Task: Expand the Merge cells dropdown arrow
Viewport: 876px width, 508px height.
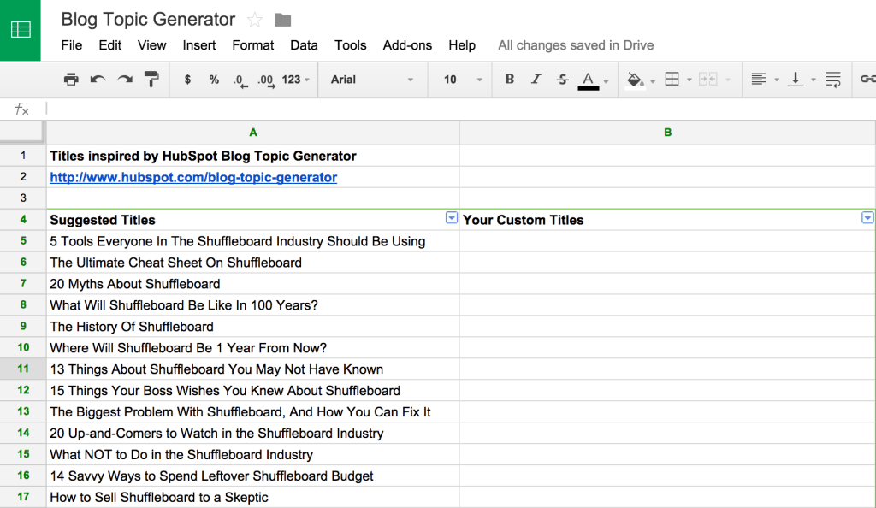Action: coord(728,80)
